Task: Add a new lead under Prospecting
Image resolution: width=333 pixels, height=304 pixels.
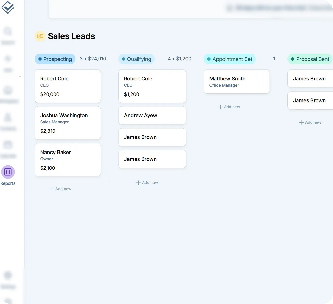Action: [x=60, y=189]
